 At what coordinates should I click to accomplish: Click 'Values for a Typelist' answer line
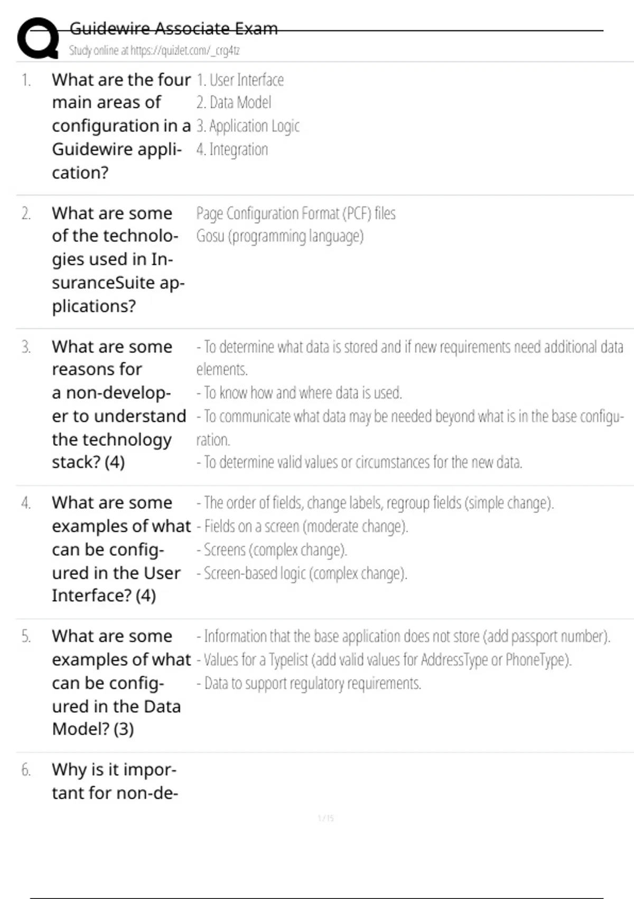coord(384,660)
